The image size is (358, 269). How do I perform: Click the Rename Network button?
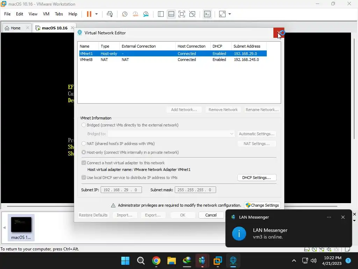[x=262, y=110]
